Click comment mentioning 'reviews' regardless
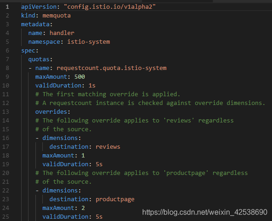 pyautogui.click(x=134, y=120)
